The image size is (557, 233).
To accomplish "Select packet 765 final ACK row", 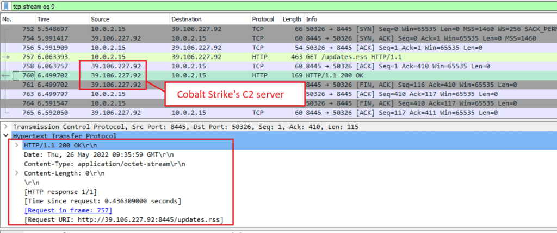I will (278, 113).
